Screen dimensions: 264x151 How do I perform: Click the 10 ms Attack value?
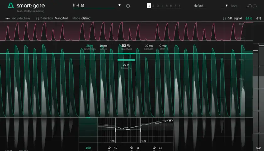103,46
